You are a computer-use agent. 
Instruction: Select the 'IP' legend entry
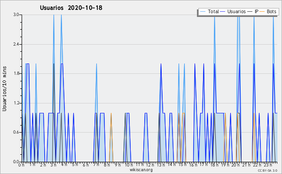pos(257,11)
